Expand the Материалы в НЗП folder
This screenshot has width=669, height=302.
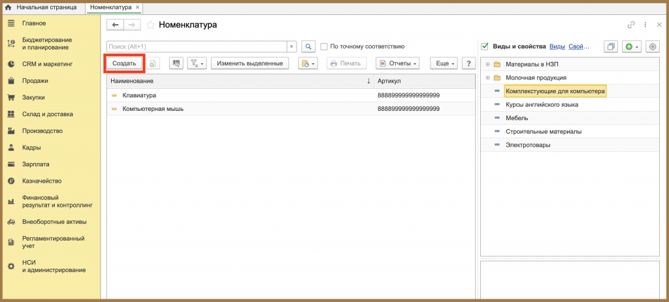[x=487, y=65]
